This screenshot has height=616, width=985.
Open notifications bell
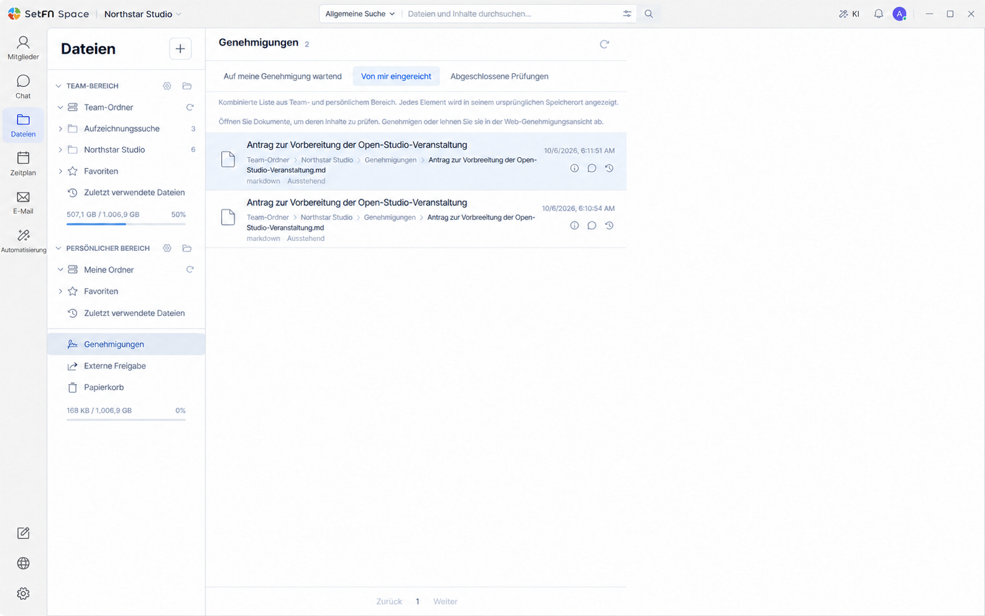pos(878,14)
